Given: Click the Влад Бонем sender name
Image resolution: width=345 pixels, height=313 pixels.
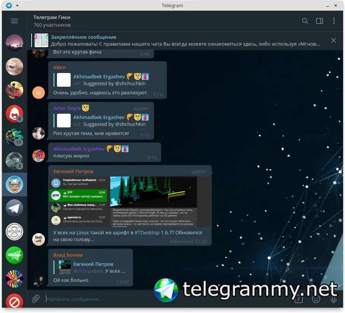Looking at the screenshot, I should tap(68, 255).
